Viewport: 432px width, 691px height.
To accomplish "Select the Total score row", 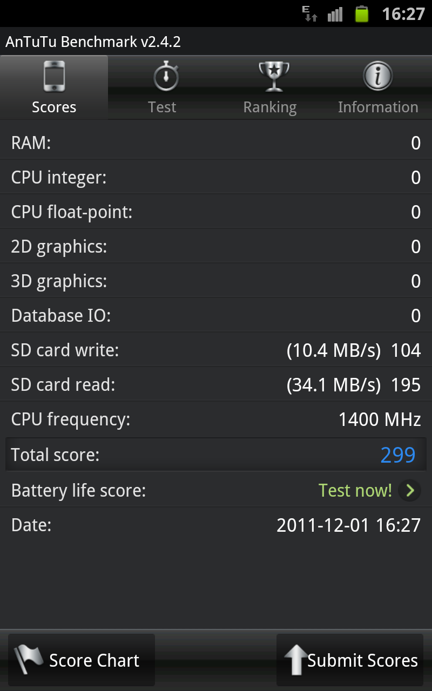I will point(216,455).
